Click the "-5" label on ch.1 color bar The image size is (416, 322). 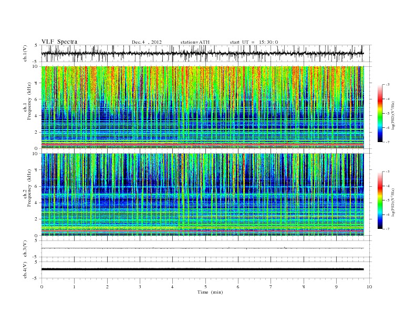pos(388,114)
